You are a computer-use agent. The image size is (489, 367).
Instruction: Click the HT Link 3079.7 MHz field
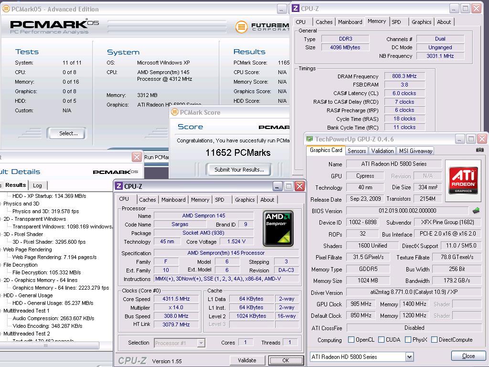tap(176, 324)
